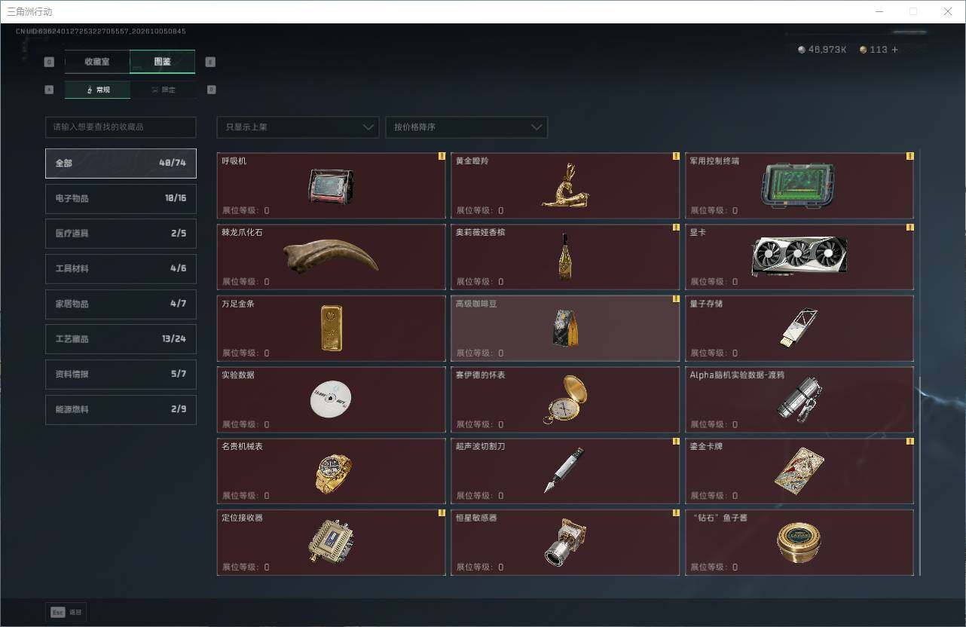Switch to the 限定 limited toggle
Screen dimensions: 966x627
coord(163,90)
